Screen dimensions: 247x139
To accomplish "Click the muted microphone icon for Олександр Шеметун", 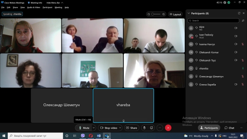I will [243, 76].
